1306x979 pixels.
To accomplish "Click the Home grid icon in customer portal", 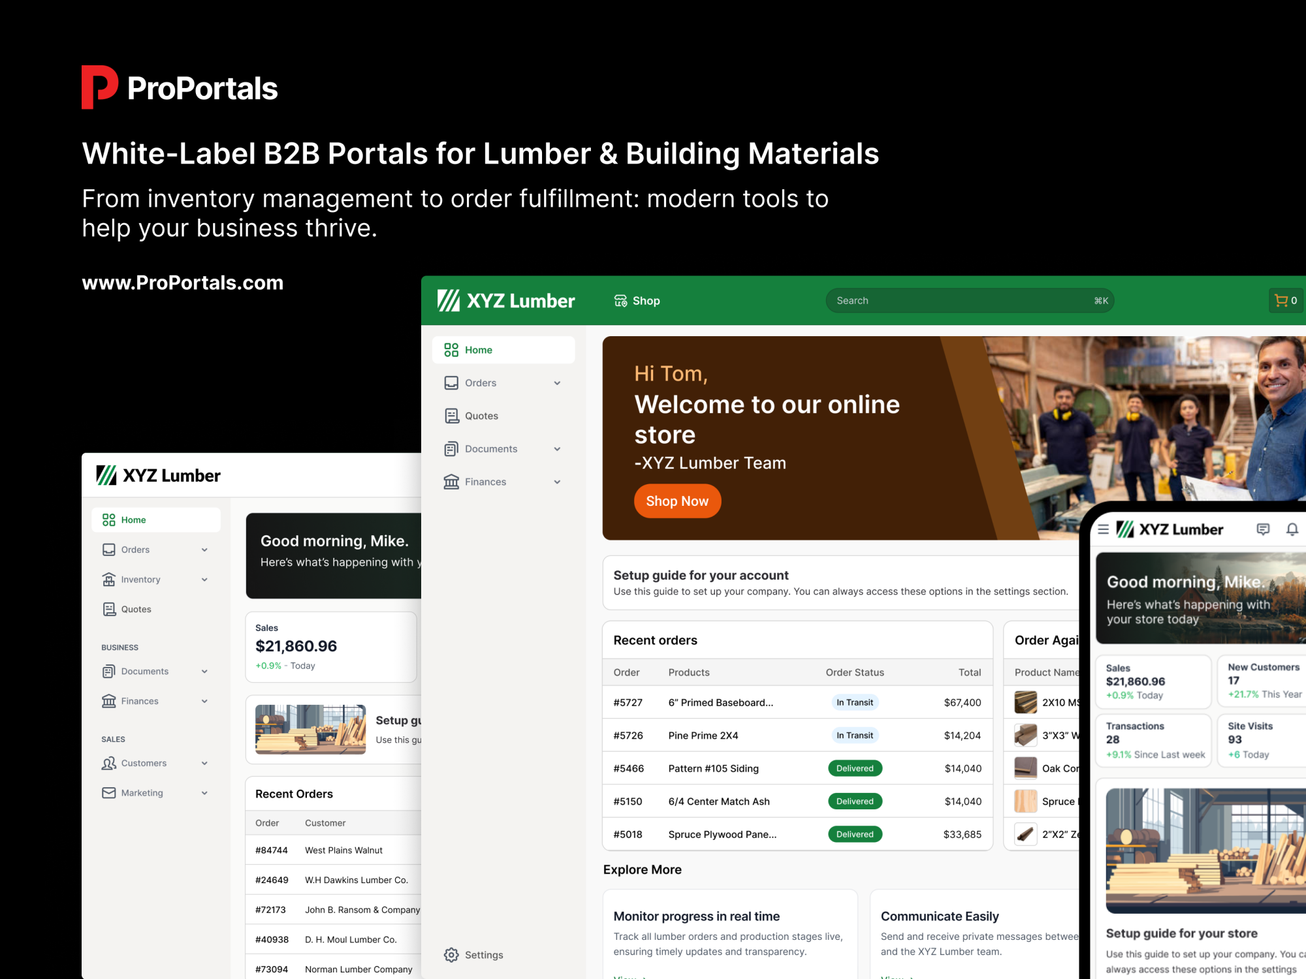I will 451,350.
